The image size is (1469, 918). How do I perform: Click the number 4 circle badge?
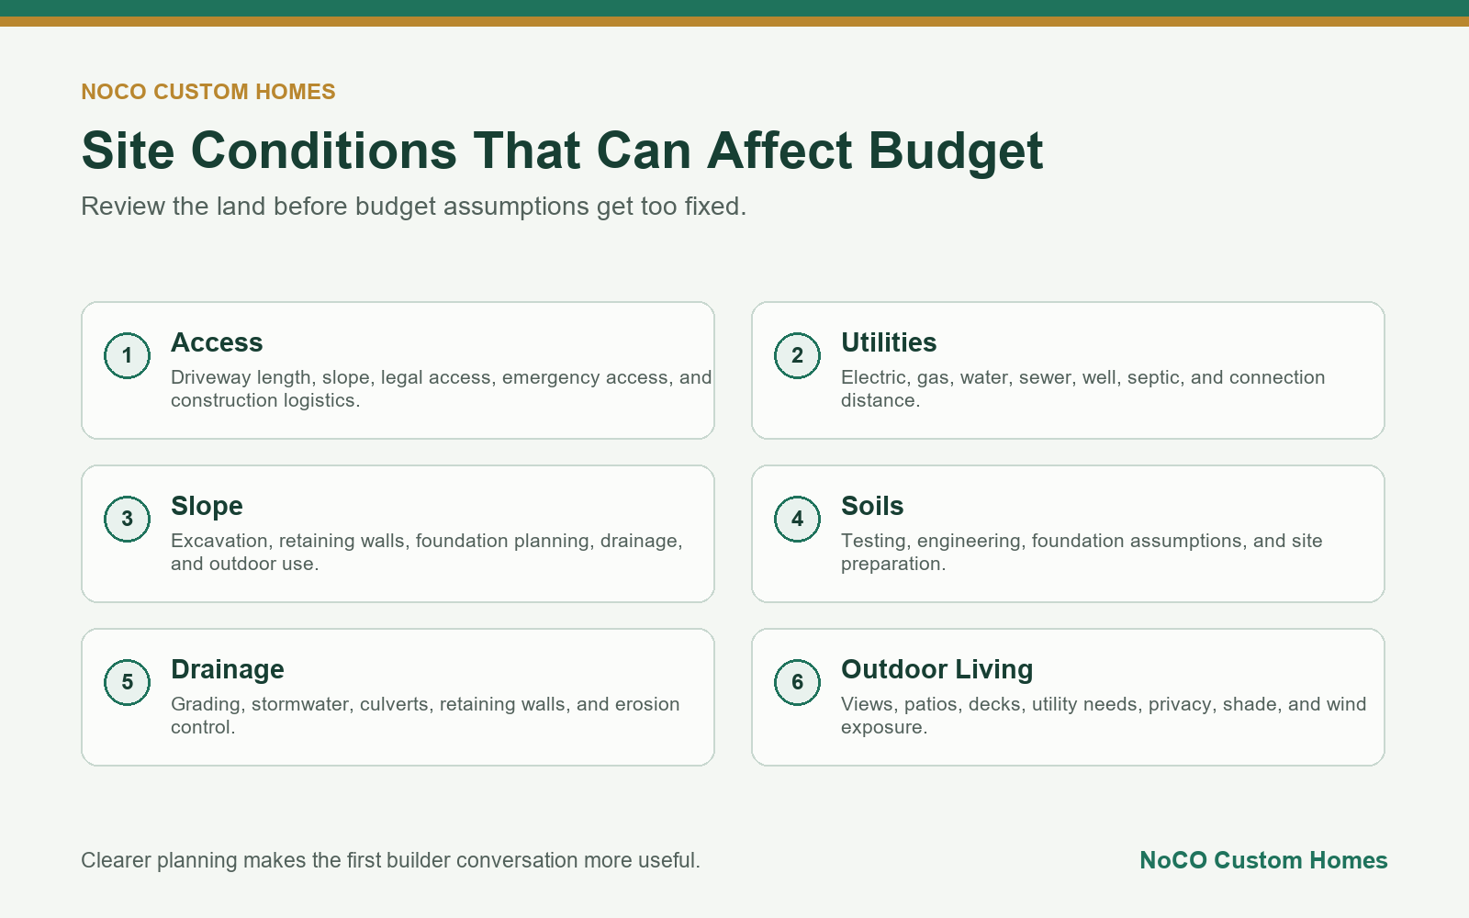click(x=797, y=519)
